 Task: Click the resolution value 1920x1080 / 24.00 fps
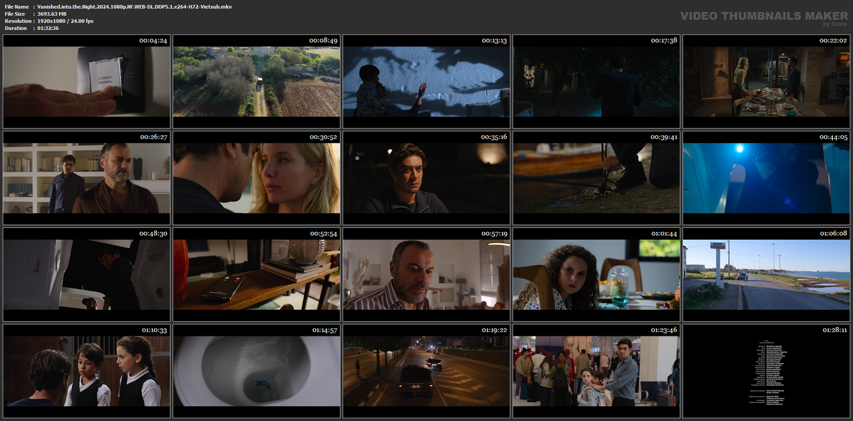pyautogui.click(x=65, y=21)
